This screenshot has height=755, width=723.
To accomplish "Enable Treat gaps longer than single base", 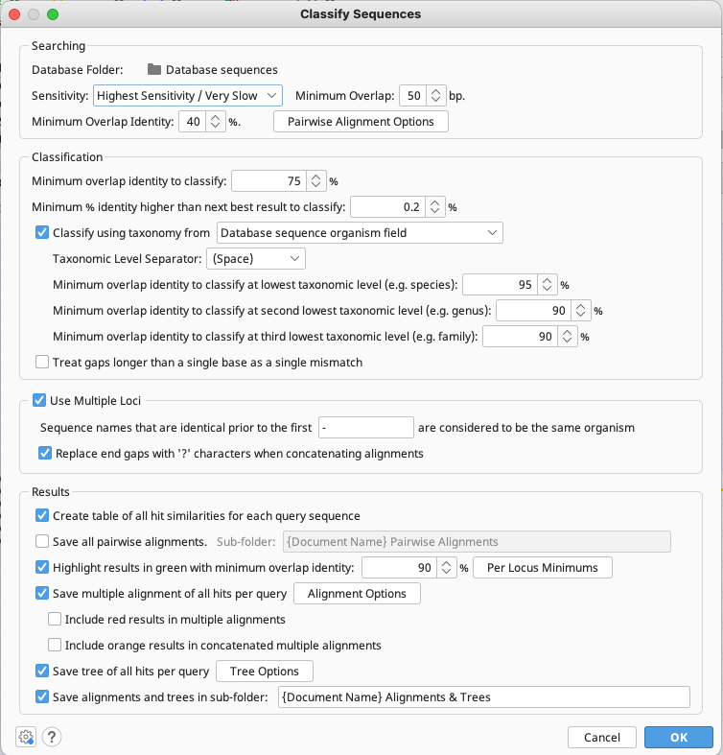I will coord(42,362).
